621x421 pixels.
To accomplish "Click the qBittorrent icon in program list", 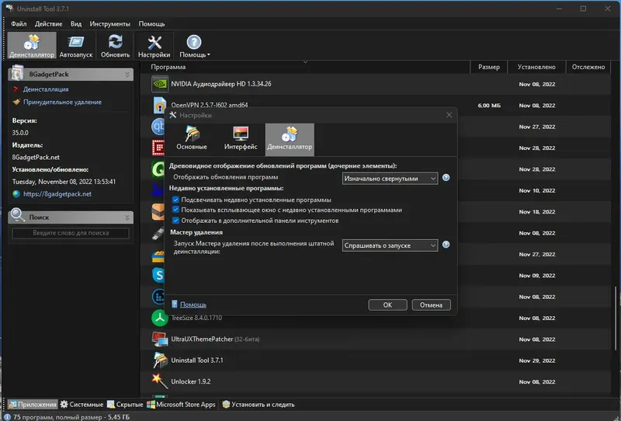I will (158, 127).
